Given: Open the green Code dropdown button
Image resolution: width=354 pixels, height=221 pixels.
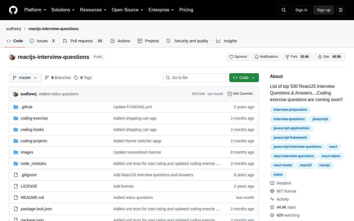Looking at the screenshot, I should (x=244, y=78).
